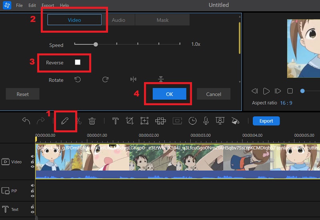Hide the Text track

pyautogui.click(x=32, y=212)
